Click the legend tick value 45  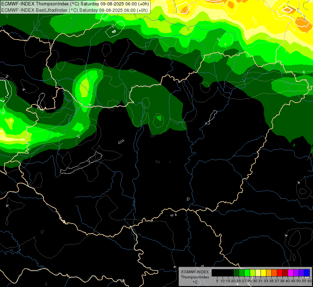[x=293, y=281]
